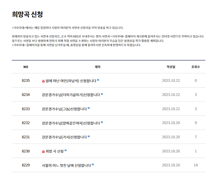Click view count 1 of post 8230

[196, 151]
